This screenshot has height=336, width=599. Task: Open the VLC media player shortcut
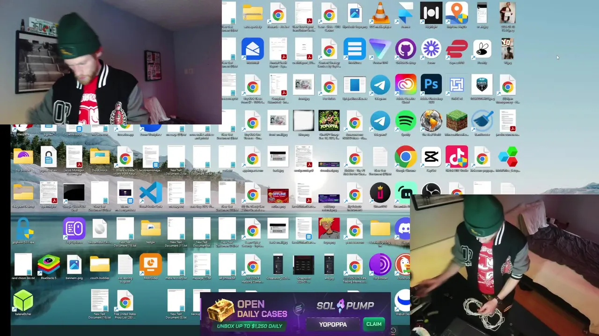[380, 13]
